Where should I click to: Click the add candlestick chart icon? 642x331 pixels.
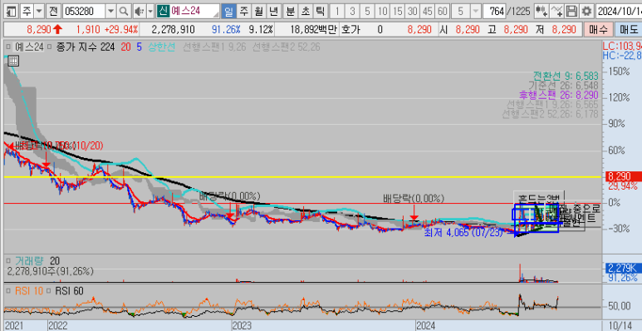click(542, 11)
